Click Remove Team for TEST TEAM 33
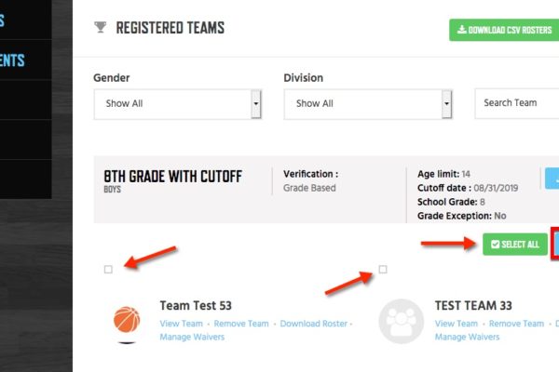This screenshot has width=559, height=372. pos(516,324)
